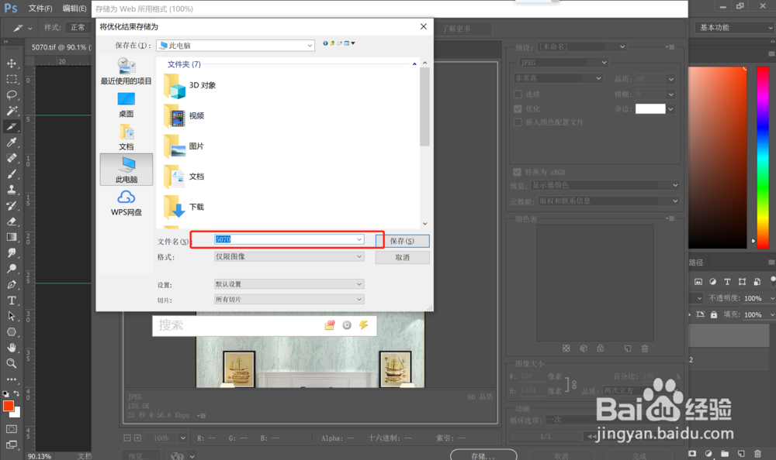The image size is (776, 460).
Task: Open the JPEG file format dropdown
Action: click(563, 63)
